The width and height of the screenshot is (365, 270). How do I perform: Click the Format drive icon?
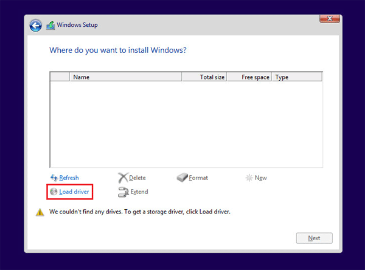[x=182, y=178]
